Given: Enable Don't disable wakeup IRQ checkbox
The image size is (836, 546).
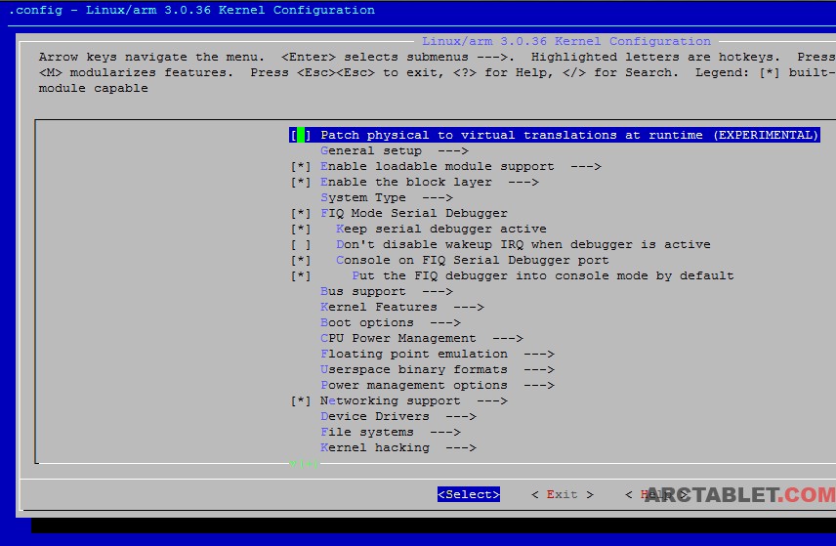Looking at the screenshot, I should coord(300,245).
